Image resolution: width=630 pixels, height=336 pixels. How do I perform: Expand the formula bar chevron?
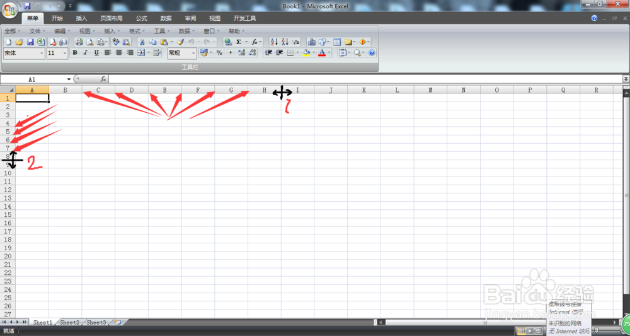coord(626,79)
